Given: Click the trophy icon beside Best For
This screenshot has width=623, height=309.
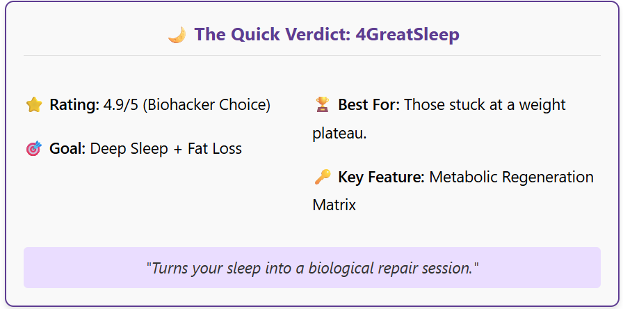Looking at the screenshot, I should pos(323,105).
